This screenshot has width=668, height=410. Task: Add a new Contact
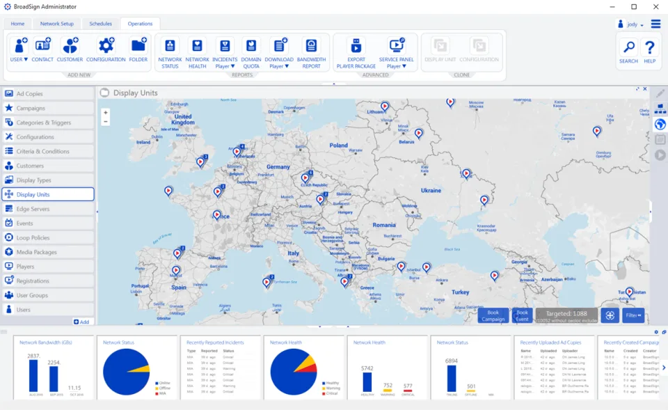tap(42, 50)
